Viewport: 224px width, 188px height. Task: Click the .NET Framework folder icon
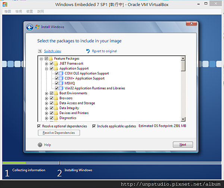(56, 64)
